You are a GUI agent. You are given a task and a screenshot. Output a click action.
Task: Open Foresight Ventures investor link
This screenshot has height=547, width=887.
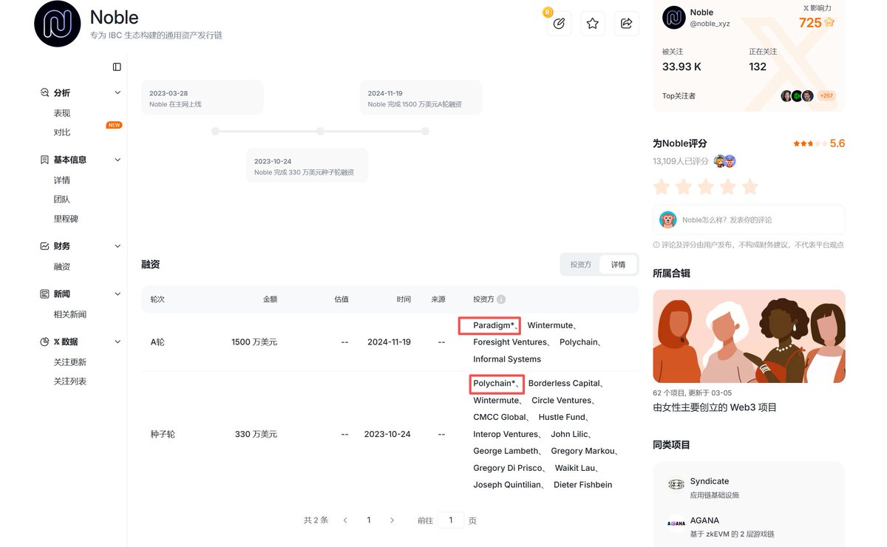coord(510,342)
